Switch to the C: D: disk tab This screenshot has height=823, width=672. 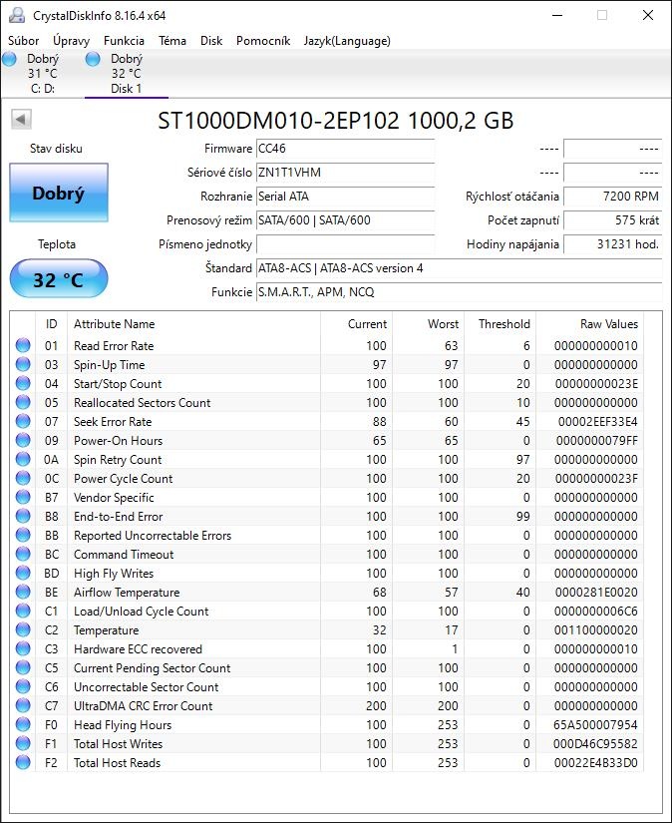[43, 74]
